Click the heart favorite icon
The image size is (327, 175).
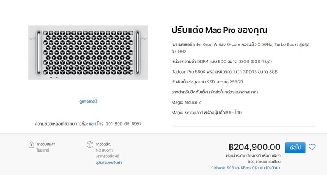[x=312, y=147]
